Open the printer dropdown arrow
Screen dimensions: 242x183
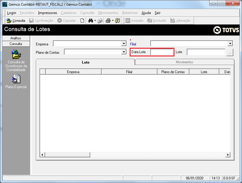point(113,21)
